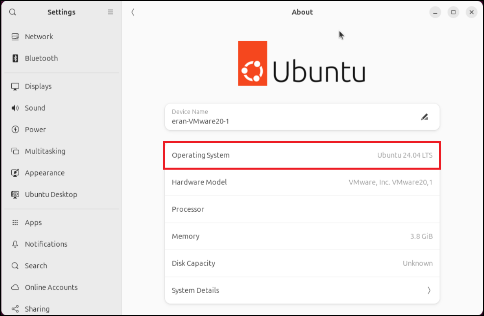The height and width of the screenshot is (316, 484).
Task: Click the Network icon in sidebar
Action: point(15,36)
